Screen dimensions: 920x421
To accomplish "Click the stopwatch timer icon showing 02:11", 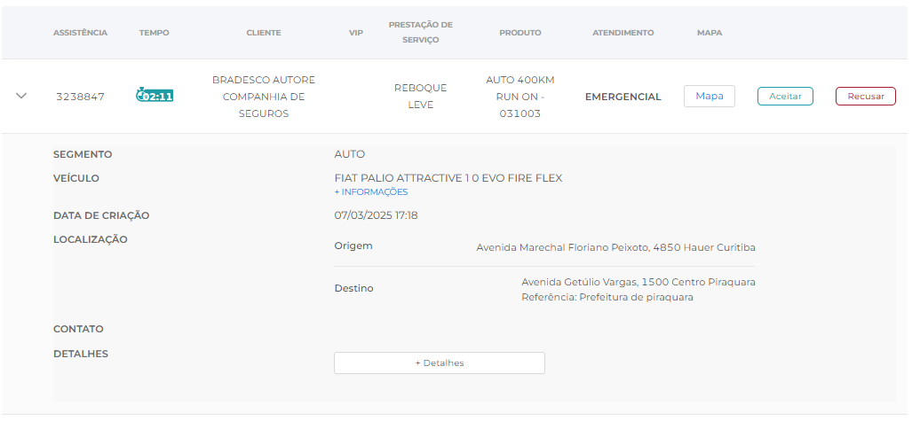I will pos(155,96).
